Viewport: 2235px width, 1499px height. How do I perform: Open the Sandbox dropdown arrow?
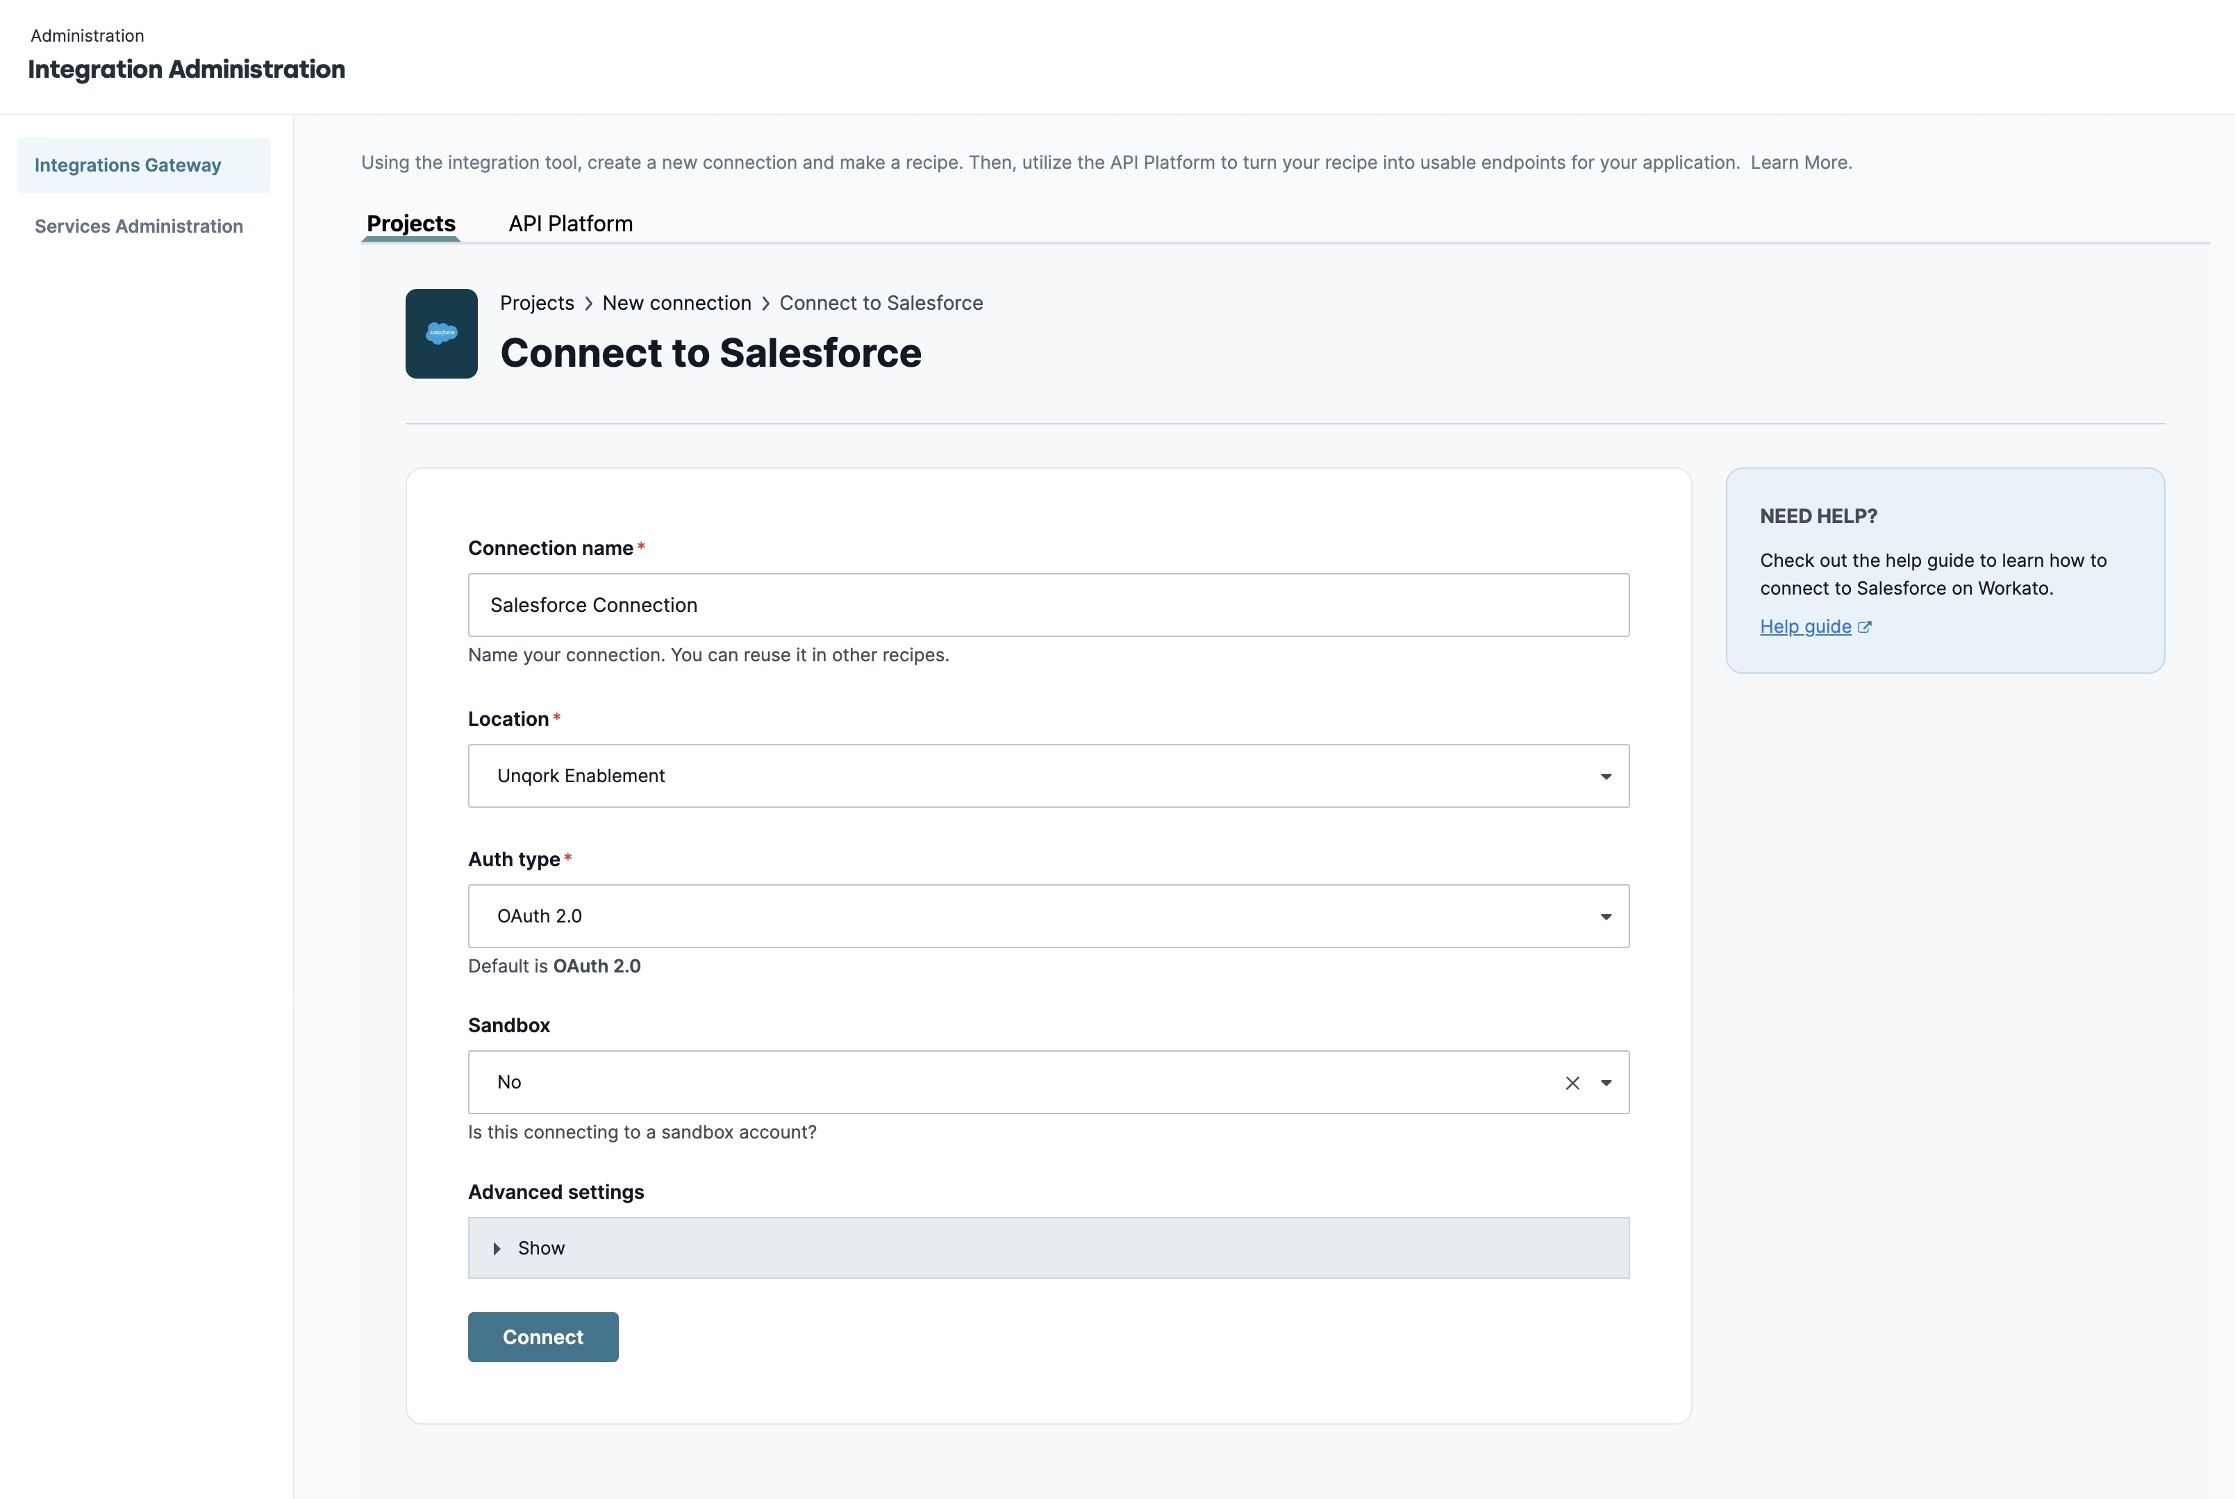click(x=1606, y=1083)
